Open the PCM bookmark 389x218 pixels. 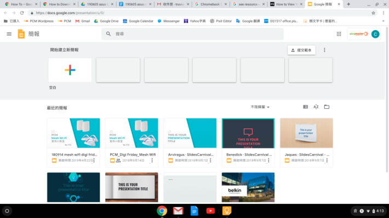[64, 21]
